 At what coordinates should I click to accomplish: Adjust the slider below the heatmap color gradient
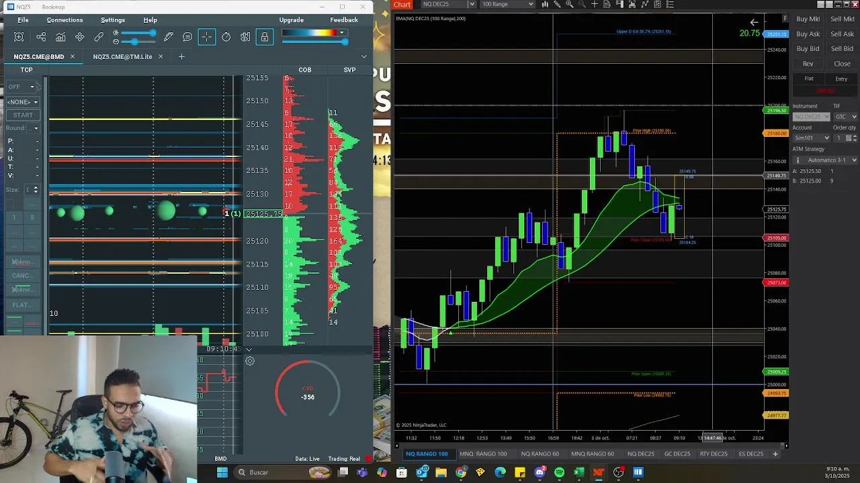coord(315,42)
